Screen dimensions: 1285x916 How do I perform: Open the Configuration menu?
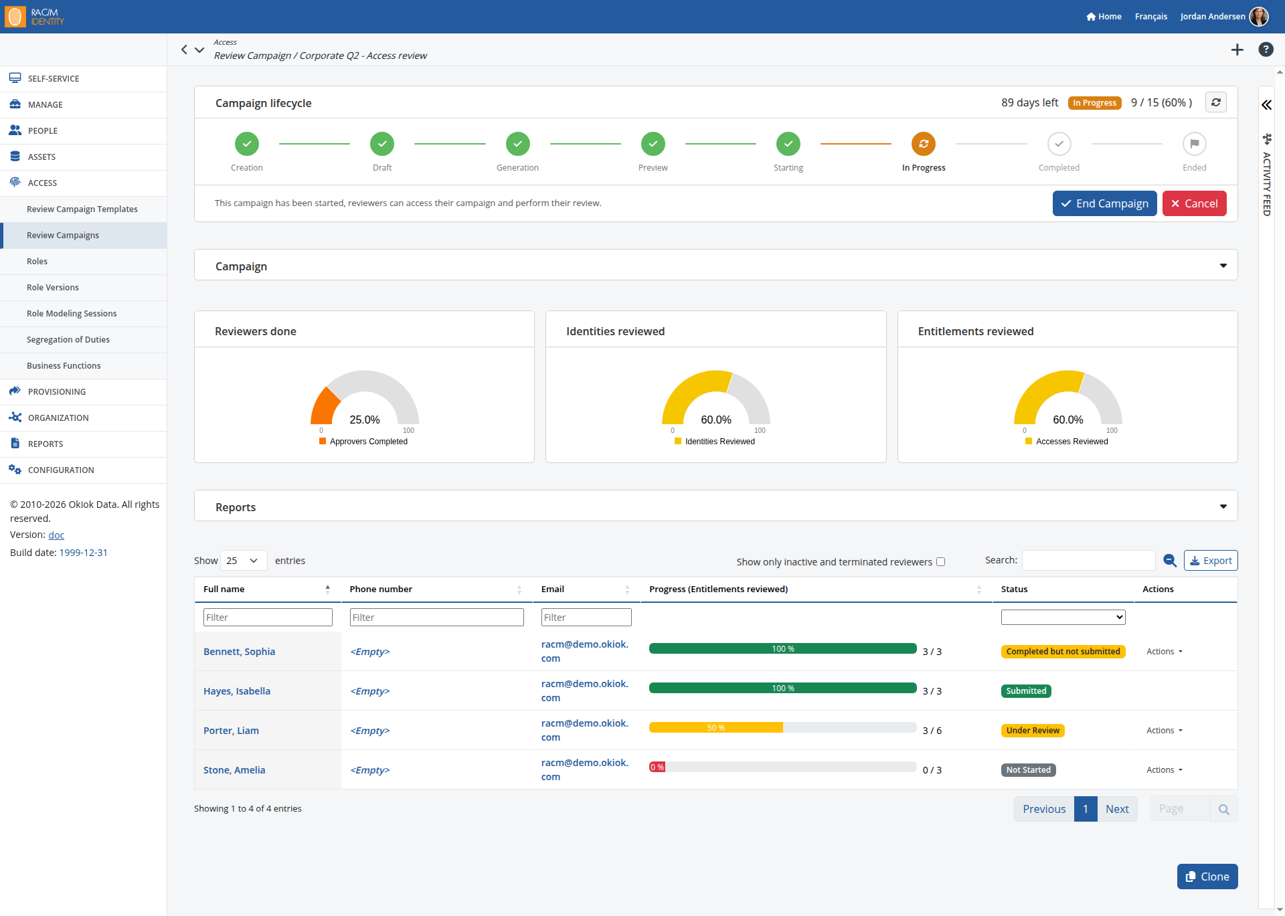[84, 470]
